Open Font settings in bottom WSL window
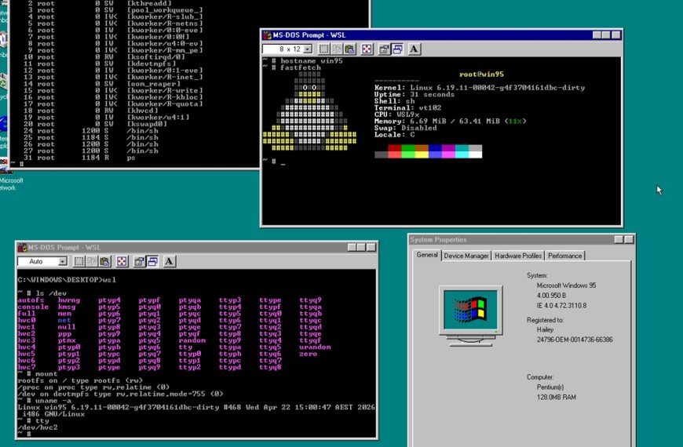Image resolution: width=683 pixels, height=447 pixels. (x=169, y=261)
